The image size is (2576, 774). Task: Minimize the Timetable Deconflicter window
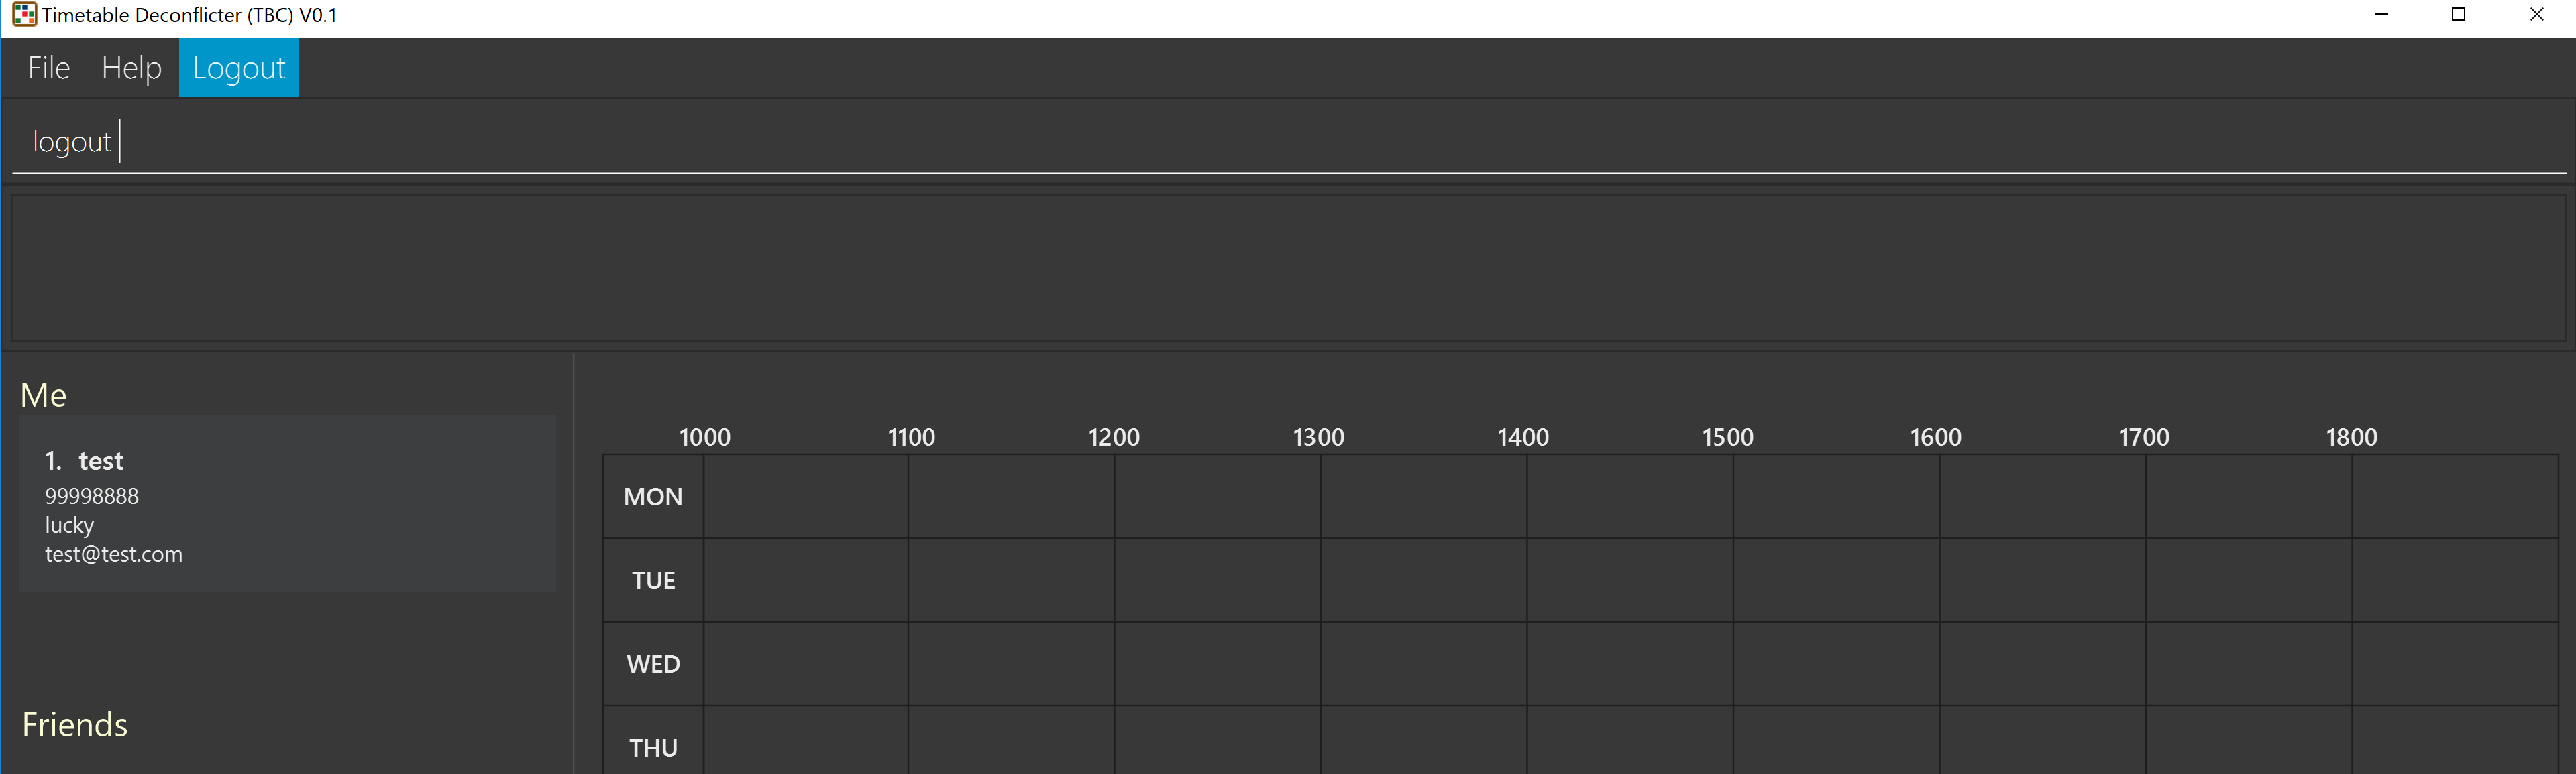click(2381, 15)
